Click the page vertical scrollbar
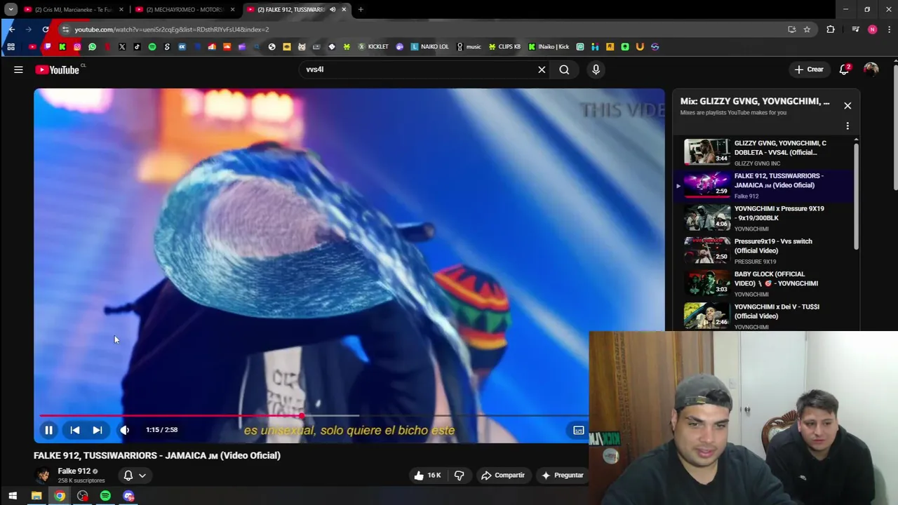 click(x=895, y=126)
